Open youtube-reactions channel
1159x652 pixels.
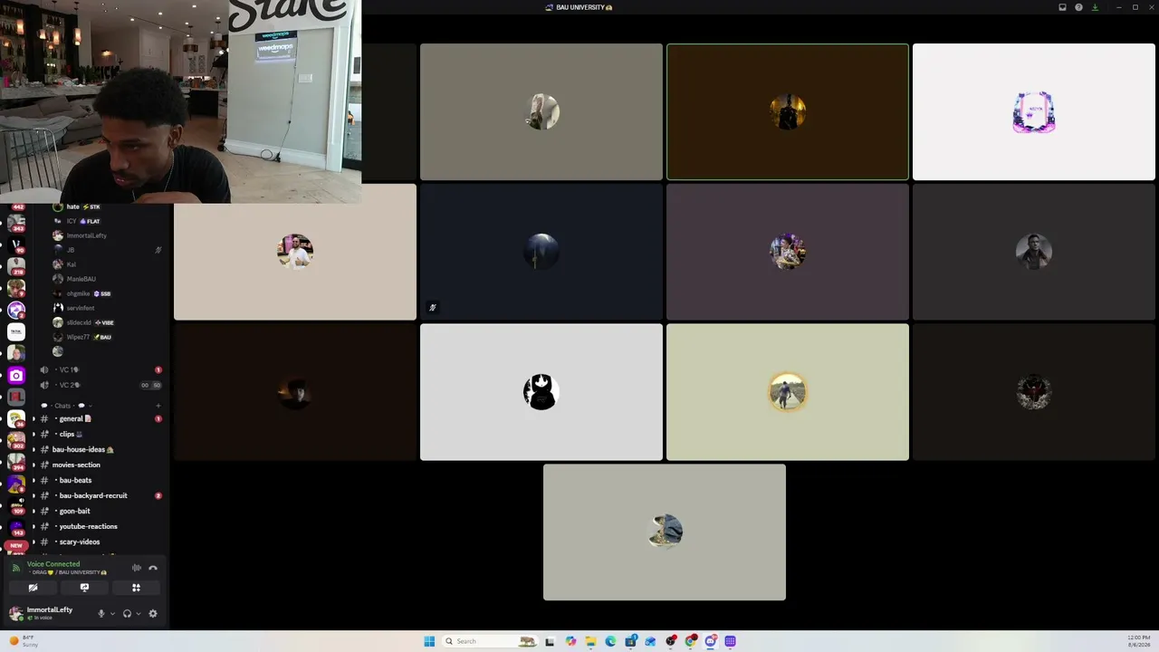100,526
